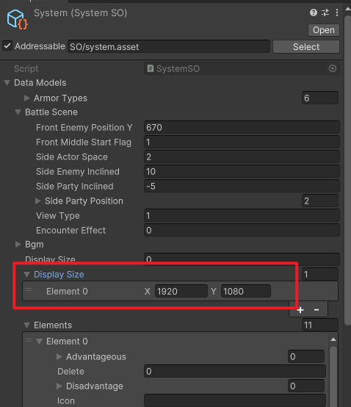The image size is (351, 407).
Task: Expand the Side Party Position array
Action: pos(38,201)
